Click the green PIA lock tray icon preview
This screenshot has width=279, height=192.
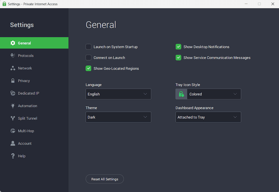coord(181,94)
